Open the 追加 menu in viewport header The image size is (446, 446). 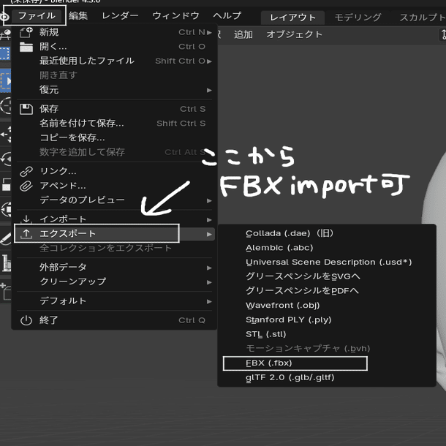pos(243,34)
